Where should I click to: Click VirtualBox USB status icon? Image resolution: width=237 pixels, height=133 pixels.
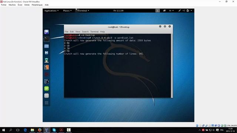[x=207, y=126]
